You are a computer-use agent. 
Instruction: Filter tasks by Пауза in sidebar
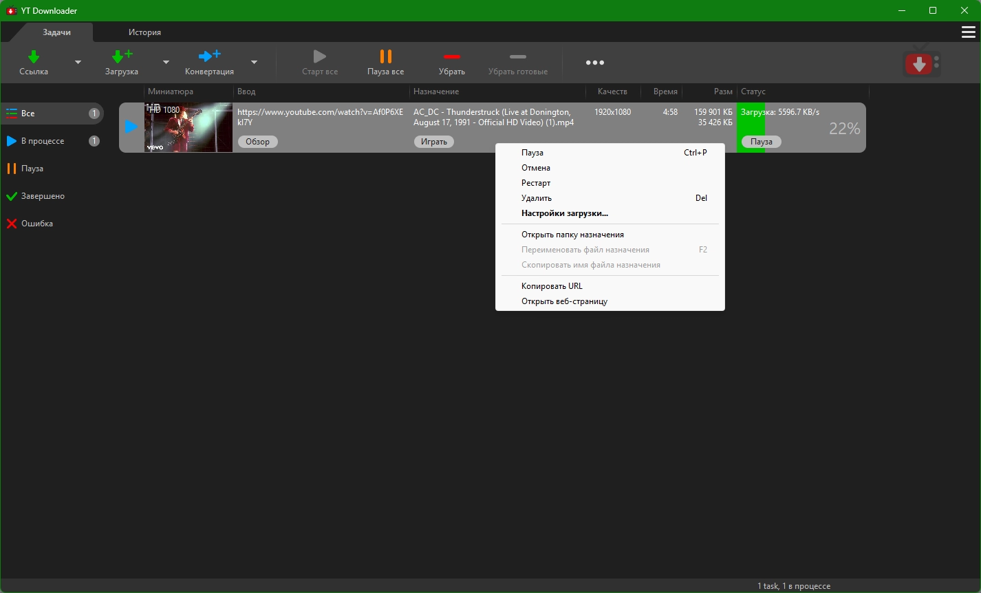coord(52,169)
